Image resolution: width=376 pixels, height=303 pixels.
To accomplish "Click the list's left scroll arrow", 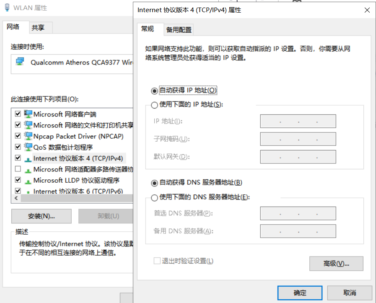I will click(x=16, y=198).
